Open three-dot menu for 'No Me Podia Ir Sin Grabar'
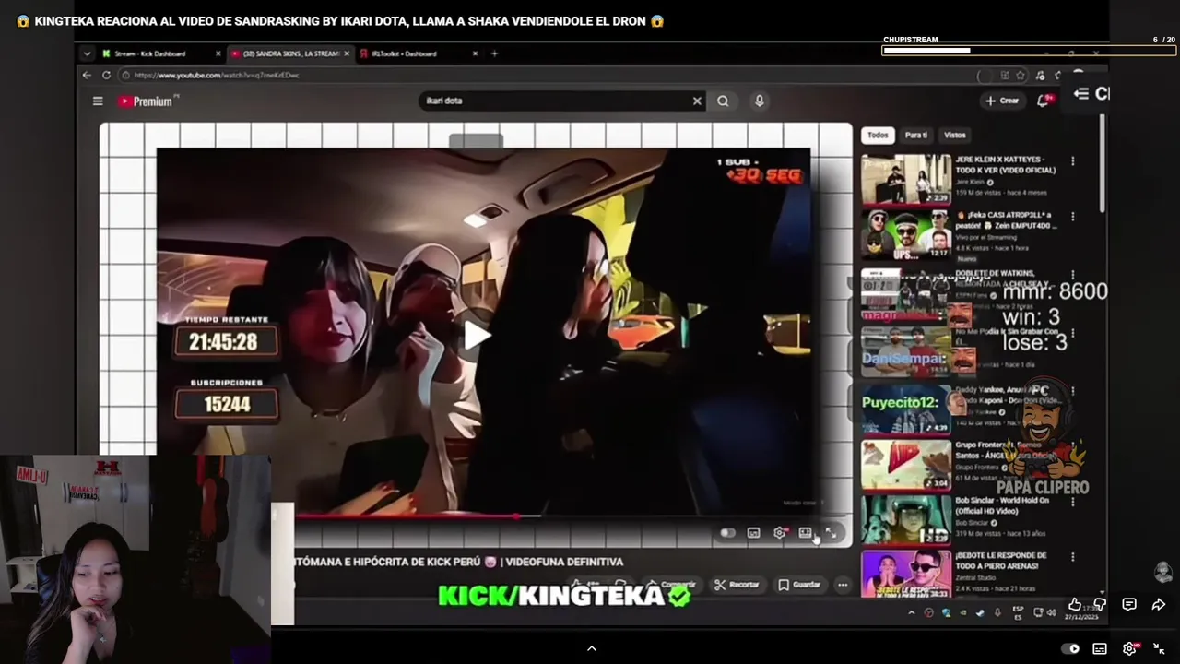The height and width of the screenshot is (664, 1180). pyautogui.click(x=1072, y=332)
